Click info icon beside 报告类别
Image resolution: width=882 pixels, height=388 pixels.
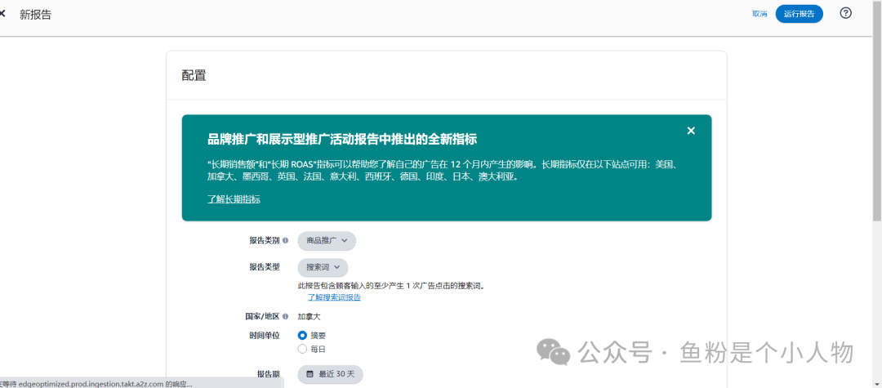tap(285, 240)
